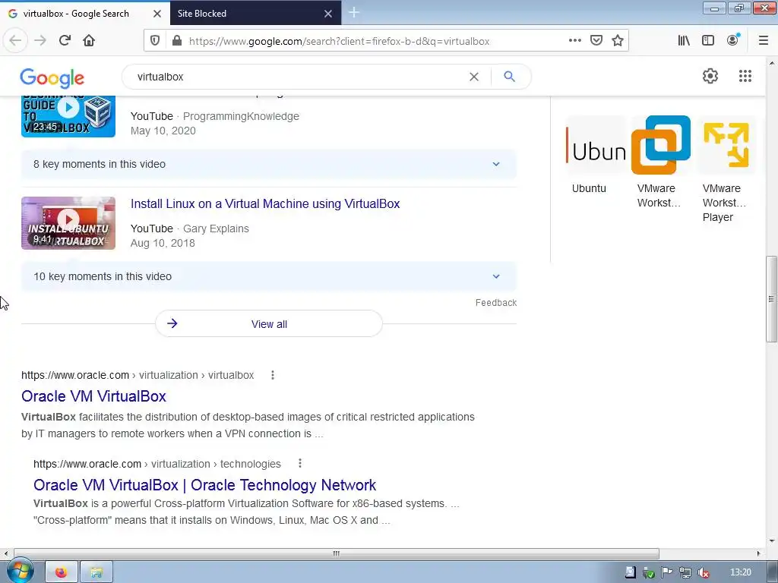Image resolution: width=778 pixels, height=583 pixels.
Task: Click the scroll down arrow of vertical scrollbar
Action: click(772, 540)
